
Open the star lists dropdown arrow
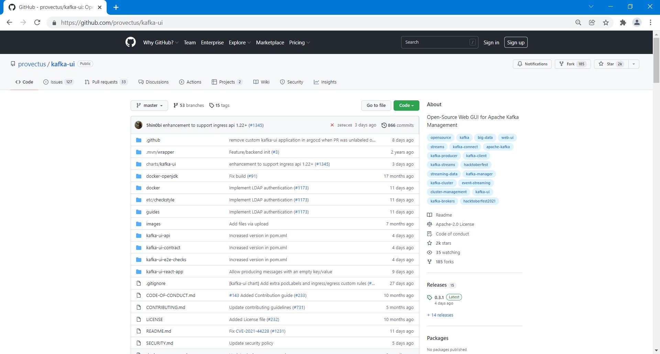pos(634,64)
